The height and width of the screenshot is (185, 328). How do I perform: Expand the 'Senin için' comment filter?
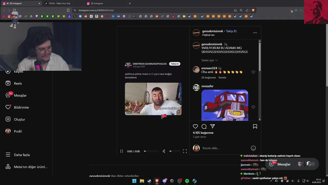[209, 60]
